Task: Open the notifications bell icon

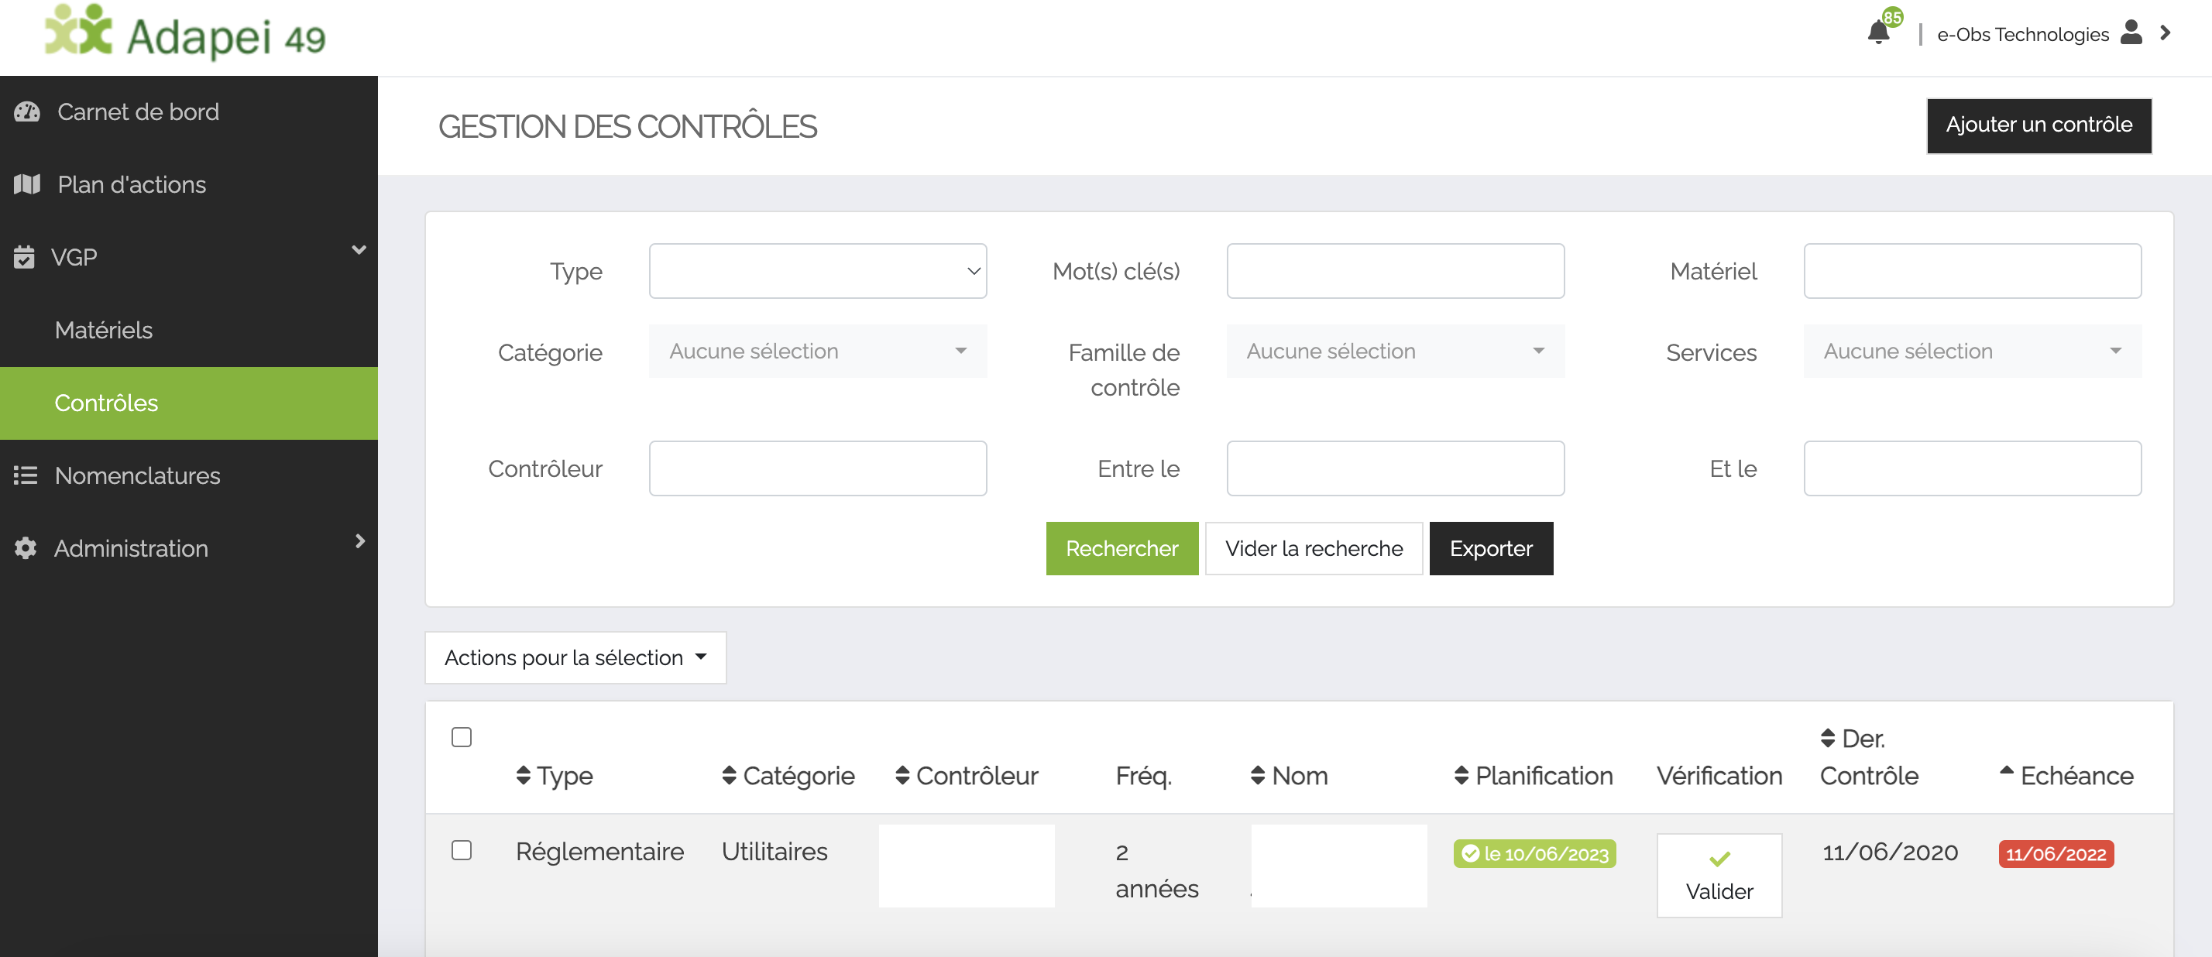Action: (x=1878, y=33)
